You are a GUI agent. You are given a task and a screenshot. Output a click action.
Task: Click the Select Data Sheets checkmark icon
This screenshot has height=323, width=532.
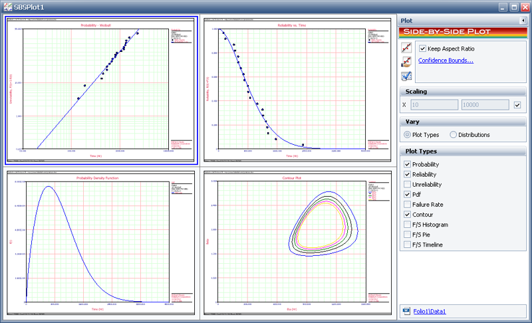coord(406,76)
